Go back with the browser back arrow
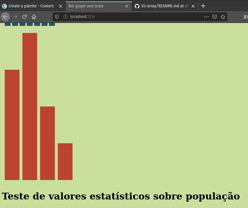 pyautogui.click(x=5, y=17)
